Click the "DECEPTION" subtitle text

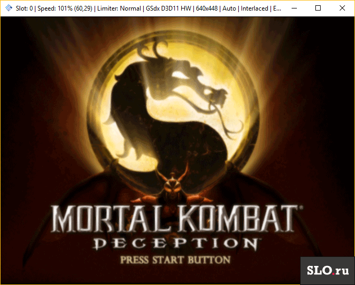click(176, 244)
